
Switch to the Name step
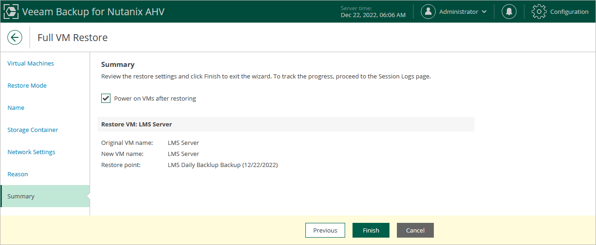16,108
